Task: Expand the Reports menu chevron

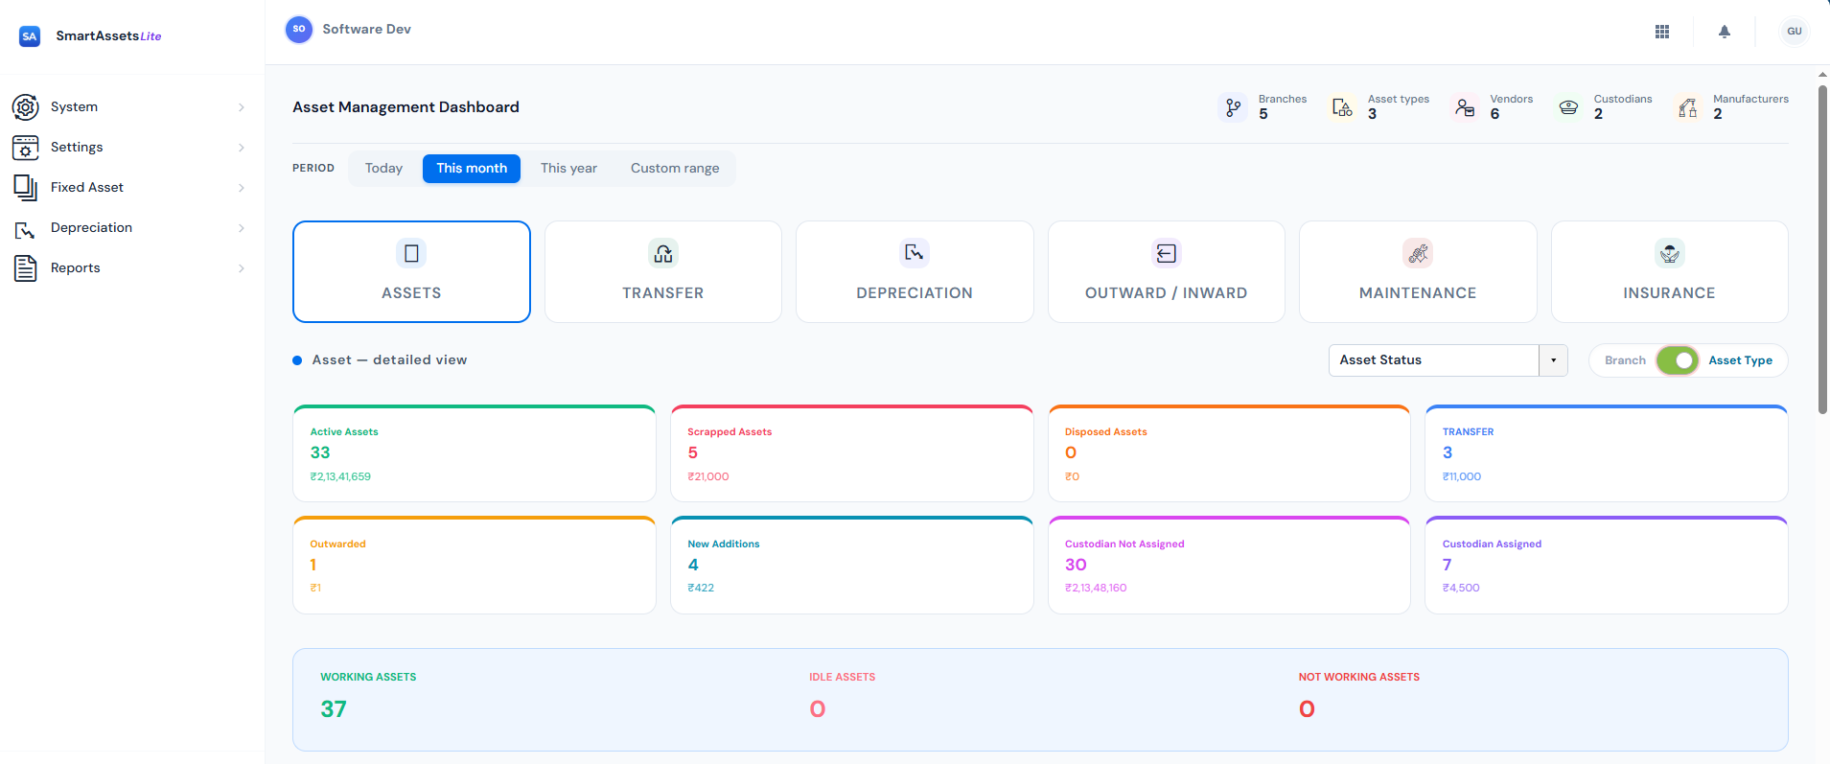Action: (242, 268)
